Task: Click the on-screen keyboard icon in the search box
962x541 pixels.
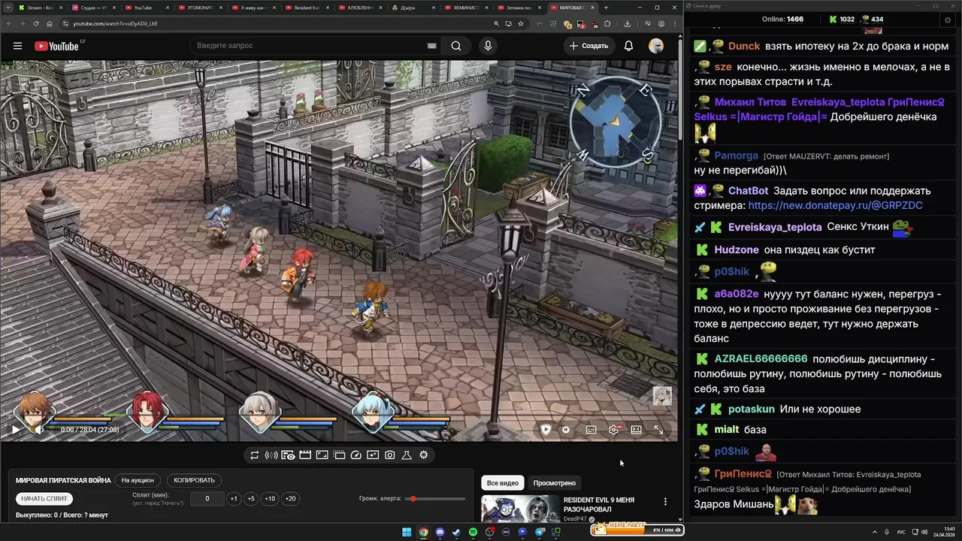Action: point(431,46)
